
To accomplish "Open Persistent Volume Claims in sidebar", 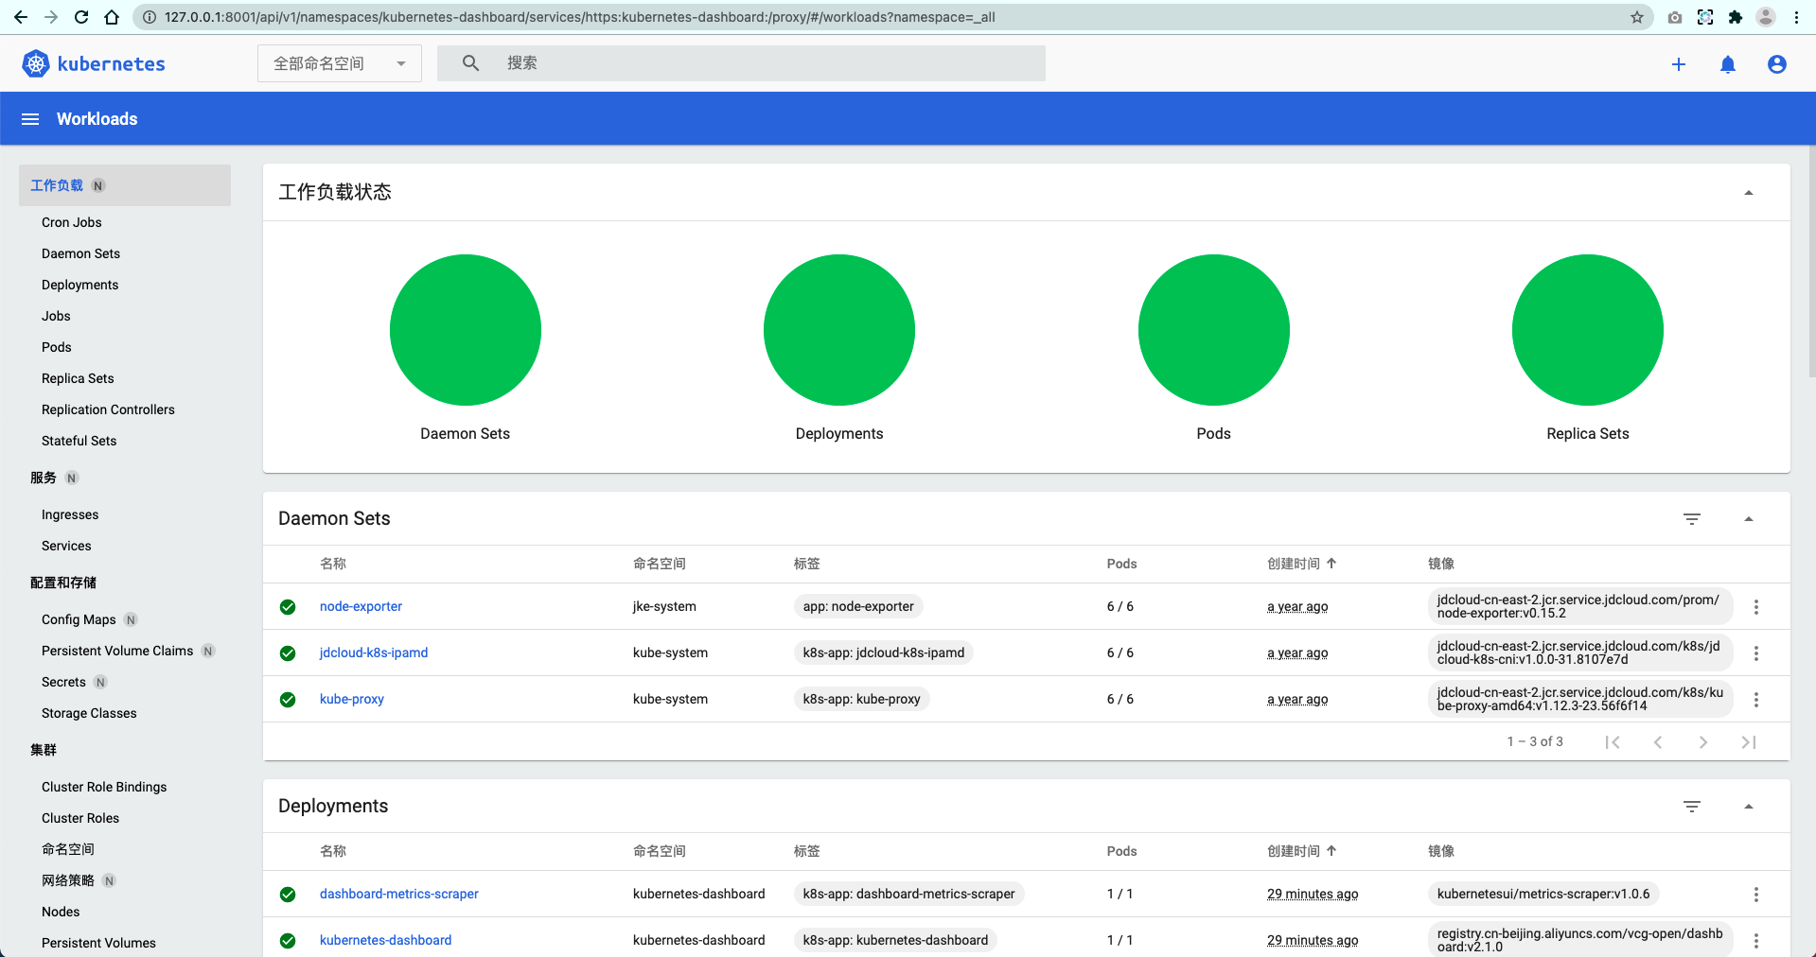I will (x=117, y=651).
